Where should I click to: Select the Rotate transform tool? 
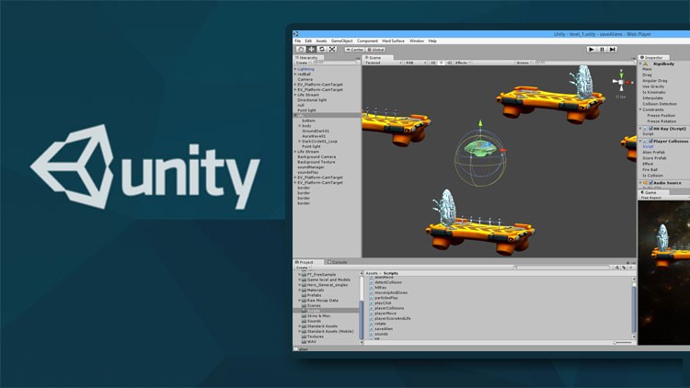pyautogui.click(x=322, y=50)
